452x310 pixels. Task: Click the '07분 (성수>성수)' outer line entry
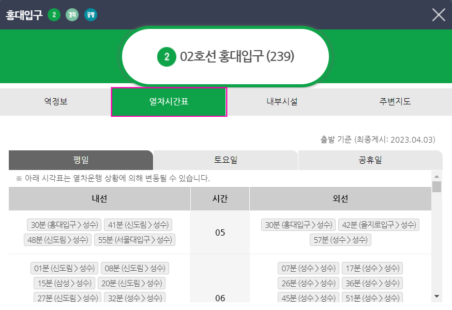pos(308,268)
